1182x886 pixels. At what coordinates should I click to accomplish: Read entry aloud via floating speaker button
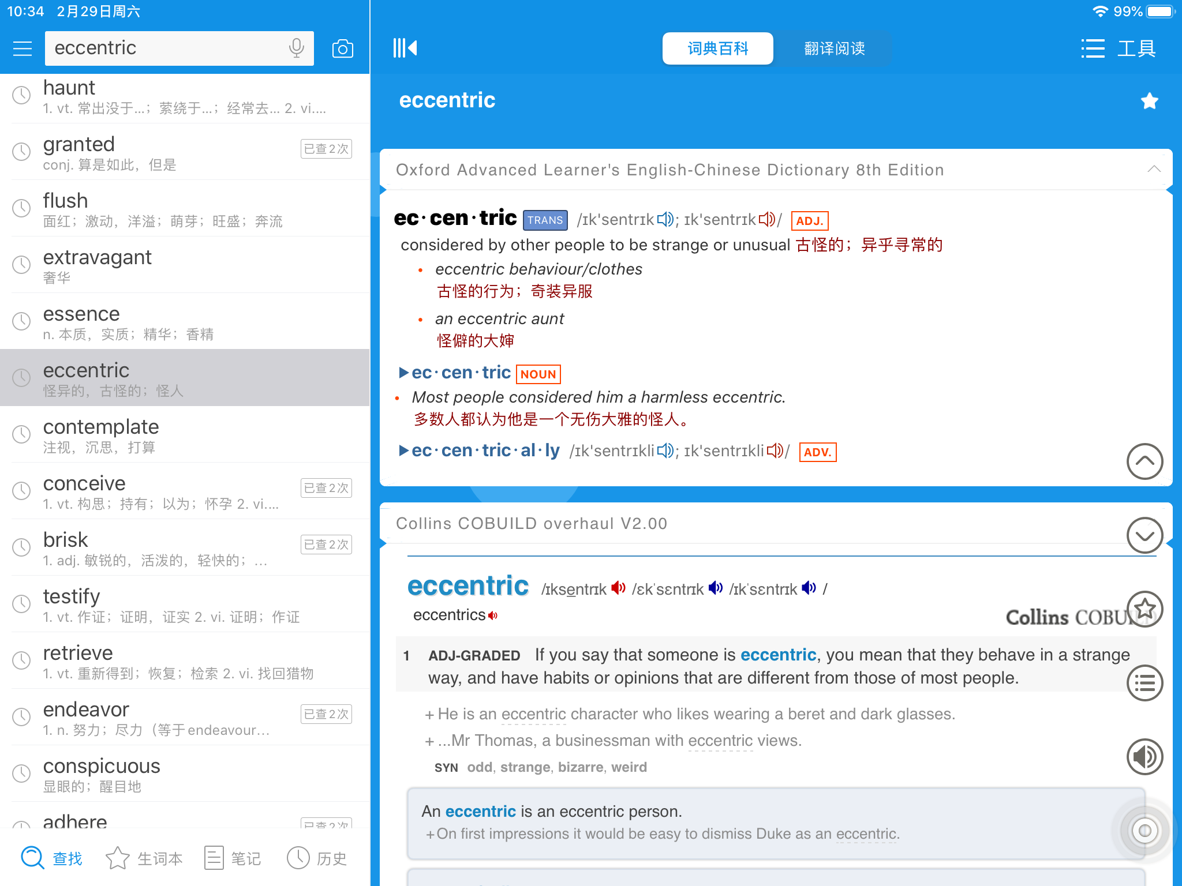[1144, 756]
